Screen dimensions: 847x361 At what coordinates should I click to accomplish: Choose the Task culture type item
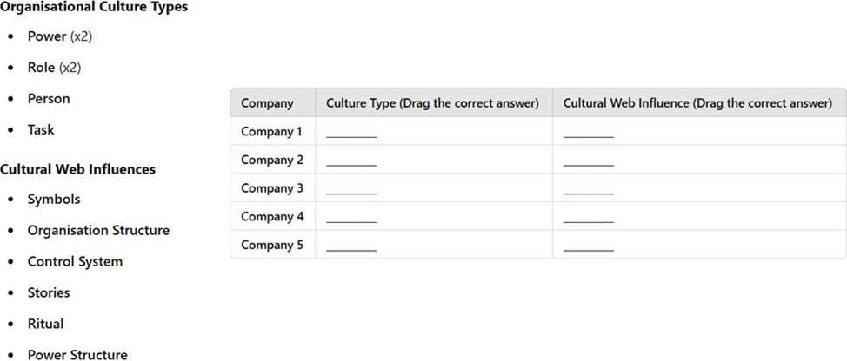pos(41,130)
